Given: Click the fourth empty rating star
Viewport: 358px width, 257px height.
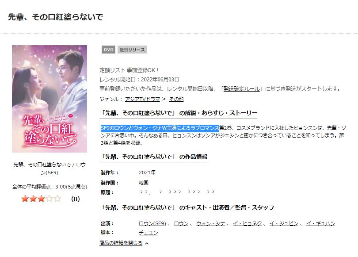Looking at the screenshot, I should (x=50, y=199).
